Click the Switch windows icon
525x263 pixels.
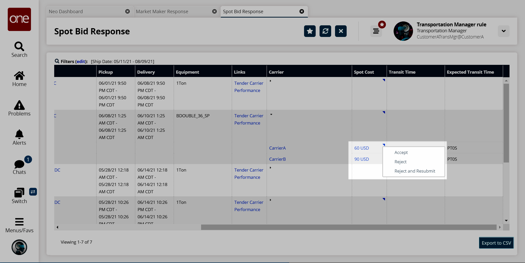[19, 193]
